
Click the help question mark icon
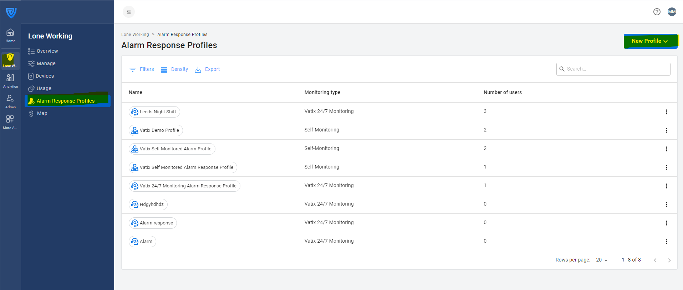tap(657, 12)
